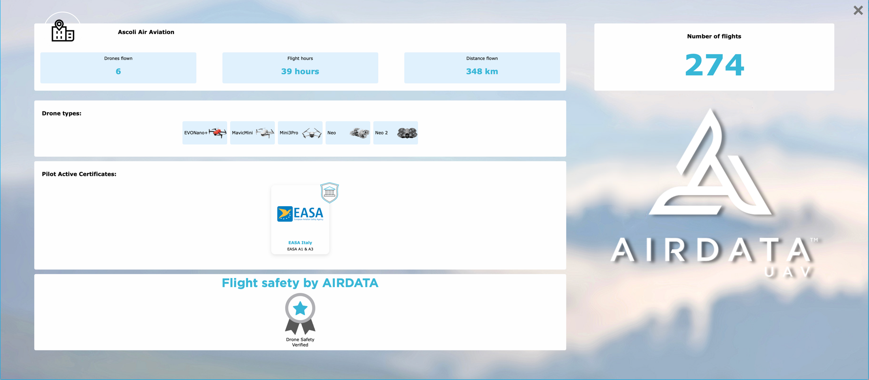Select the Mini3Pro drone type card
The width and height of the screenshot is (869, 380).
(300, 133)
